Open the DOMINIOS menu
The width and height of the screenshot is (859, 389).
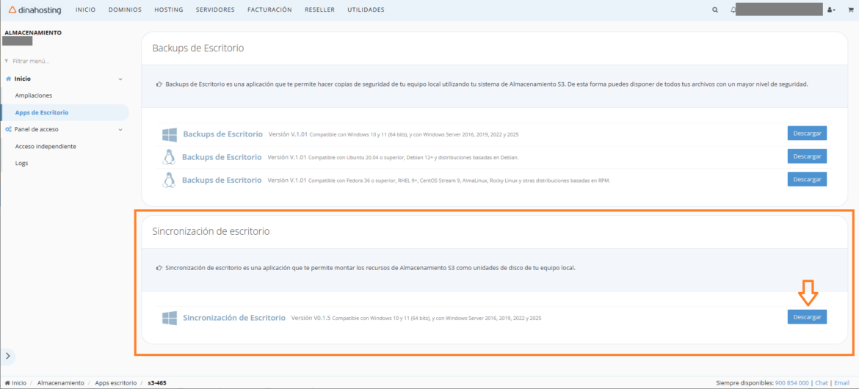[125, 10]
